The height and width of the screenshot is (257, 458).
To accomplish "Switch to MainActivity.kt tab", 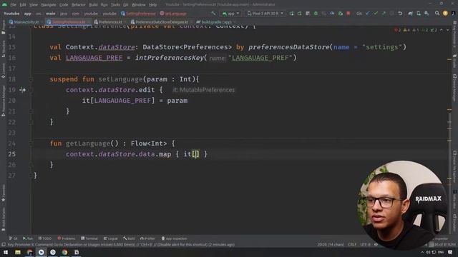I will tap(24, 22).
